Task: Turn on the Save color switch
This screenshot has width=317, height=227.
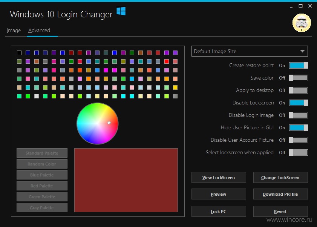Action: [299, 78]
